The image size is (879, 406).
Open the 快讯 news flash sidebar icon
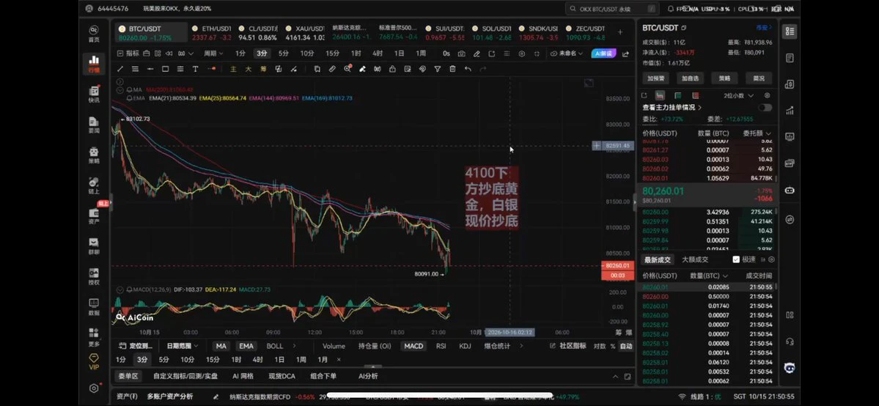[x=94, y=94]
